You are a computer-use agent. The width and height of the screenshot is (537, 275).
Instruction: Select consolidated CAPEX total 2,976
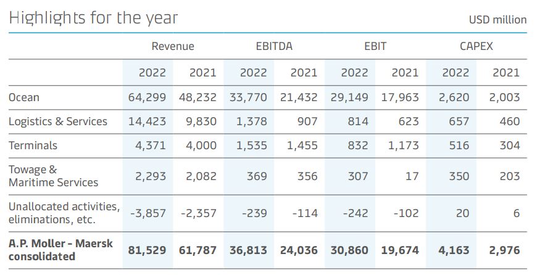[504, 250]
